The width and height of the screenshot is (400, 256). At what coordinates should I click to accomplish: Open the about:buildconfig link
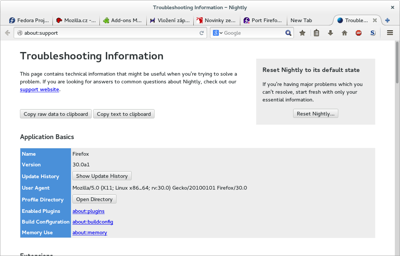(92, 222)
